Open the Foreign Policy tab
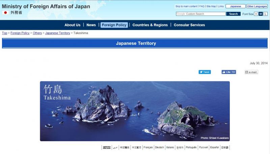The image size is (270, 154). pyautogui.click(x=114, y=25)
